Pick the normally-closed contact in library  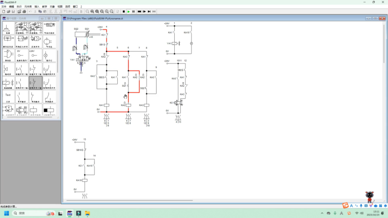[36, 97]
